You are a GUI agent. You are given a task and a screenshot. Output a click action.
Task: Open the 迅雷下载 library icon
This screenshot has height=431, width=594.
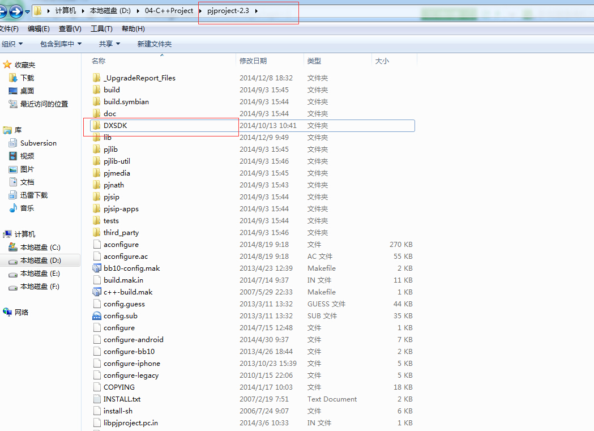click(13, 195)
